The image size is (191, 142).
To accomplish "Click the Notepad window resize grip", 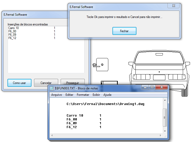I will point(165,136).
